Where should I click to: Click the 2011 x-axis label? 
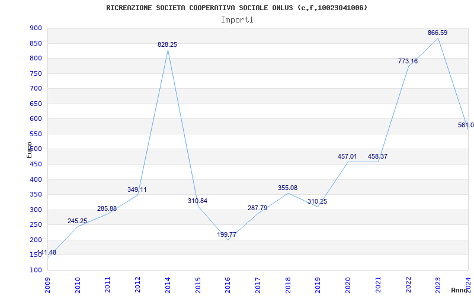[107, 285]
